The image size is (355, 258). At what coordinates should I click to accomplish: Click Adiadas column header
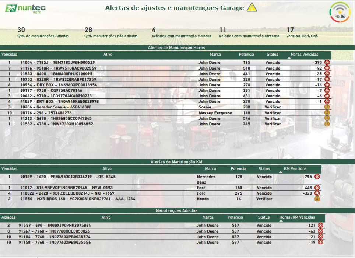pyautogui.click(x=8, y=217)
